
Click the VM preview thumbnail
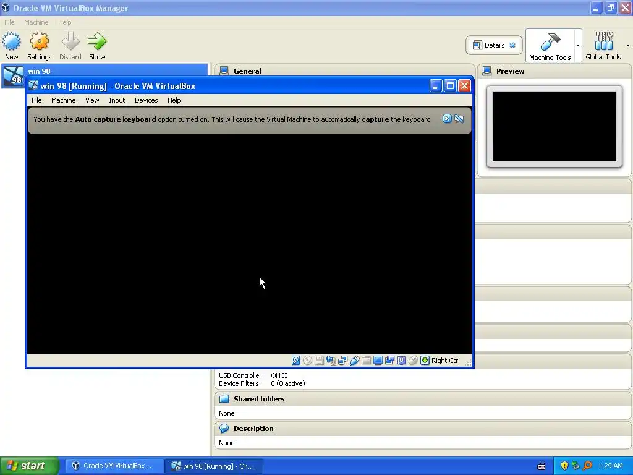click(x=554, y=126)
